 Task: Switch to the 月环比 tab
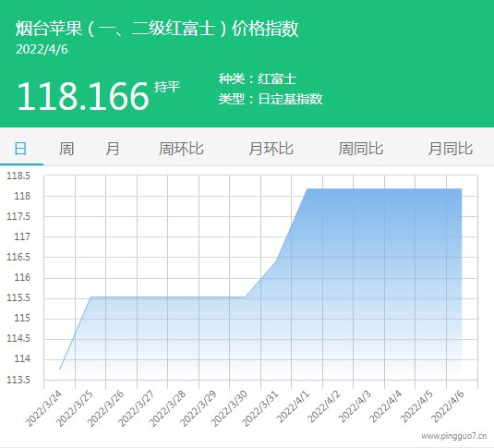coord(271,149)
